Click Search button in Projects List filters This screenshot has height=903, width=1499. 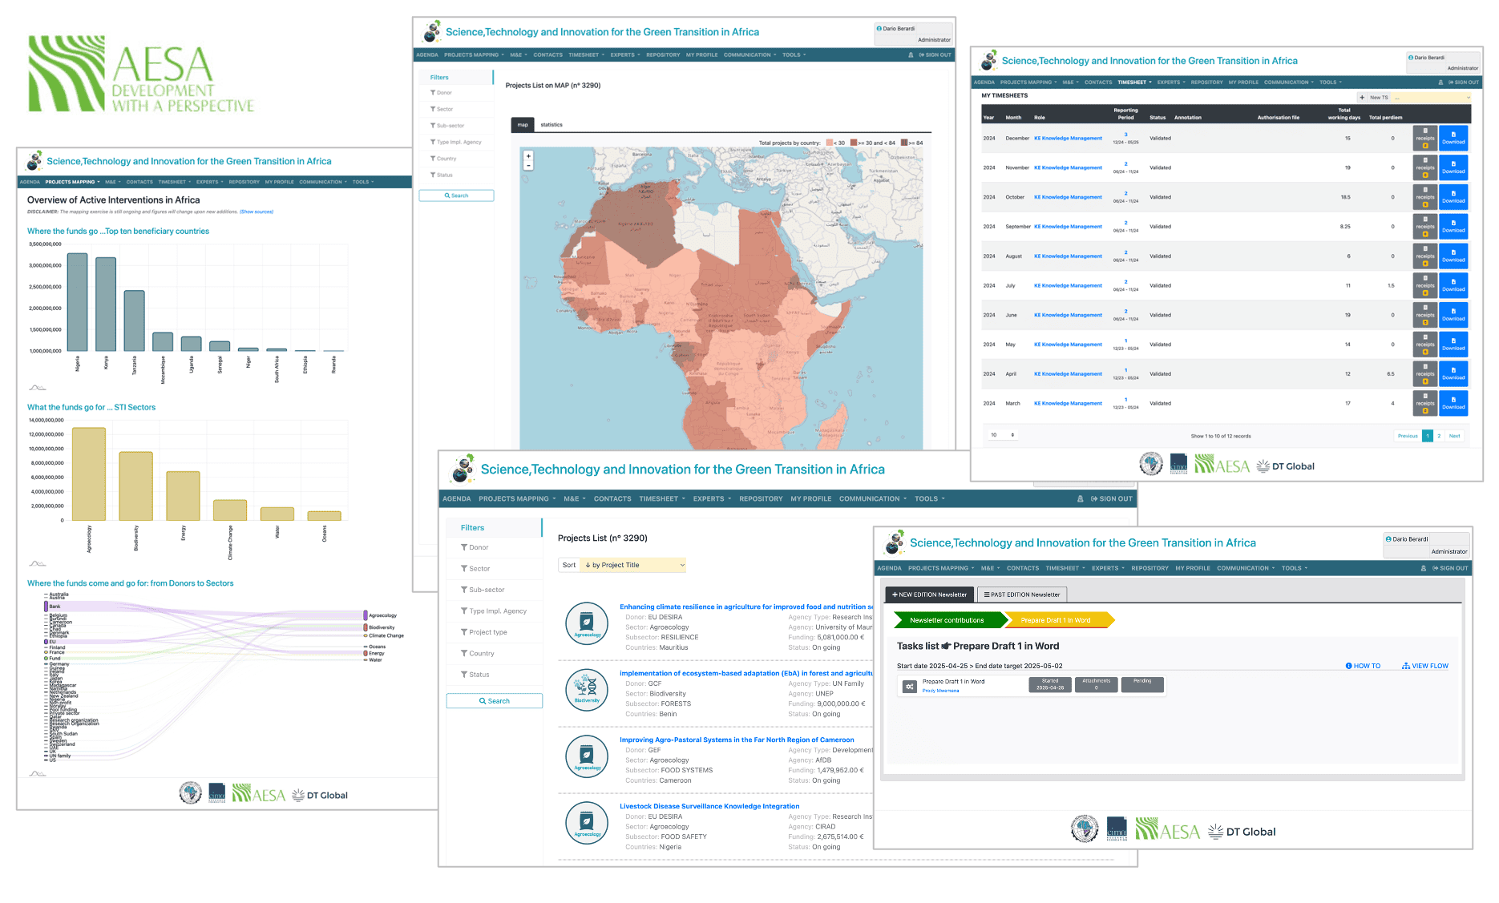[494, 701]
